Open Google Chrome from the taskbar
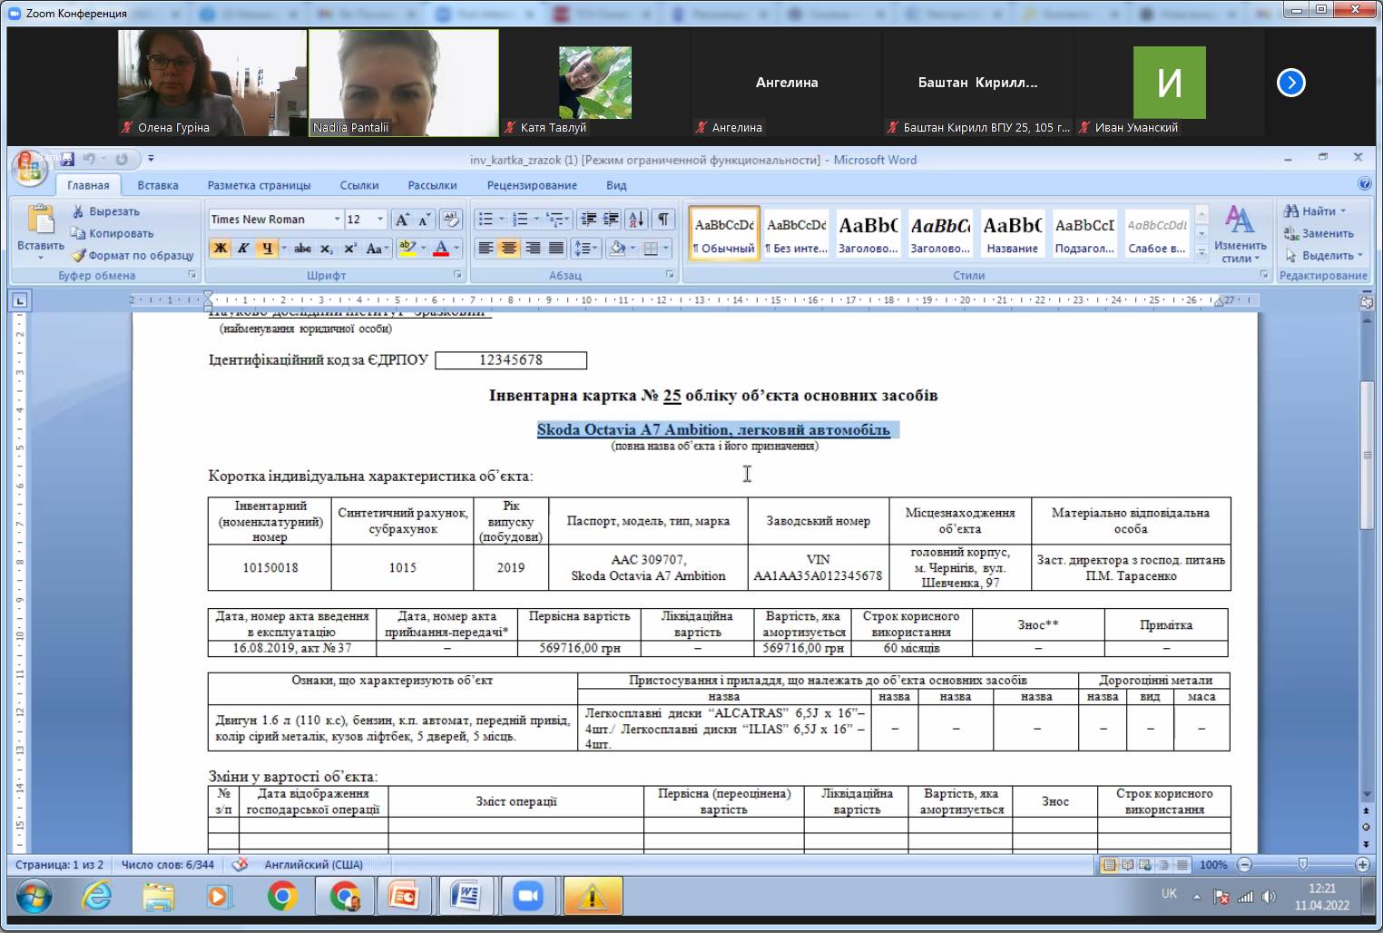The width and height of the screenshot is (1383, 933). click(x=282, y=897)
